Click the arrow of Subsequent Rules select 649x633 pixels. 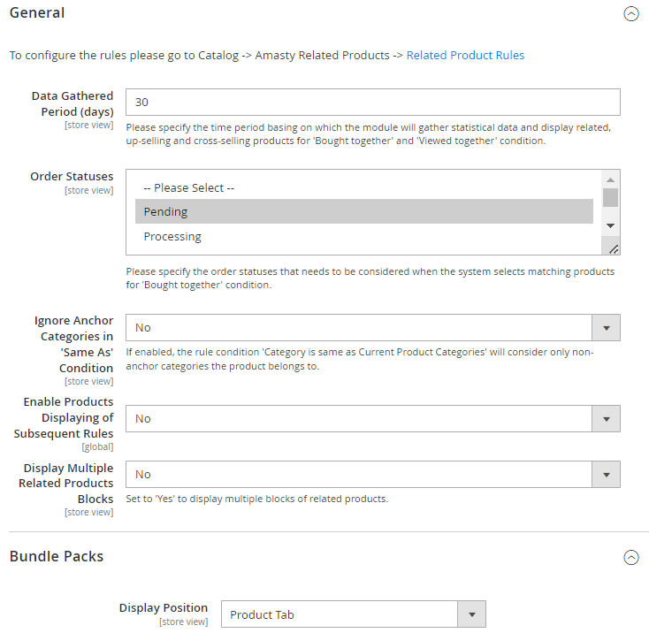[606, 419]
